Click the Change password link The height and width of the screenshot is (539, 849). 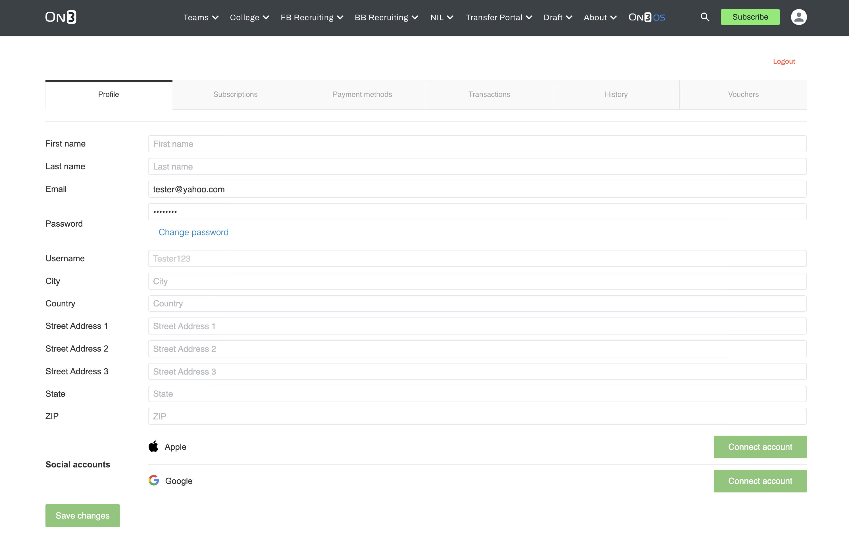coord(193,232)
